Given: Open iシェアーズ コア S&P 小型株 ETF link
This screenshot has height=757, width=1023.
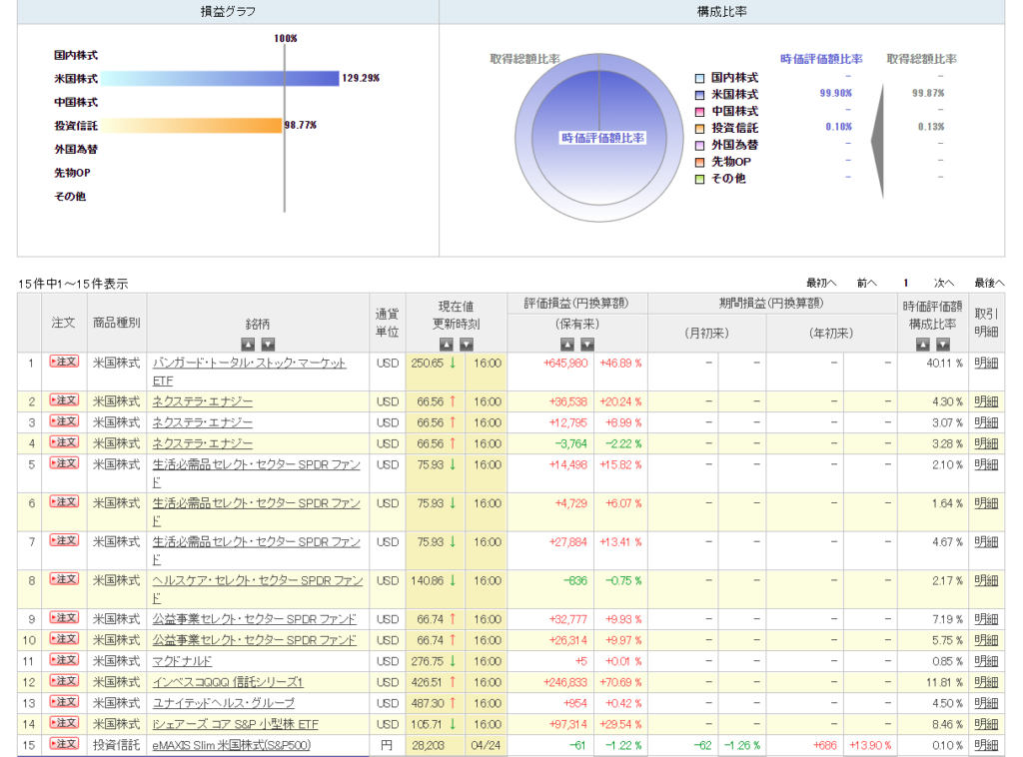Looking at the screenshot, I should pyautogui.click(x=235, y=724).
